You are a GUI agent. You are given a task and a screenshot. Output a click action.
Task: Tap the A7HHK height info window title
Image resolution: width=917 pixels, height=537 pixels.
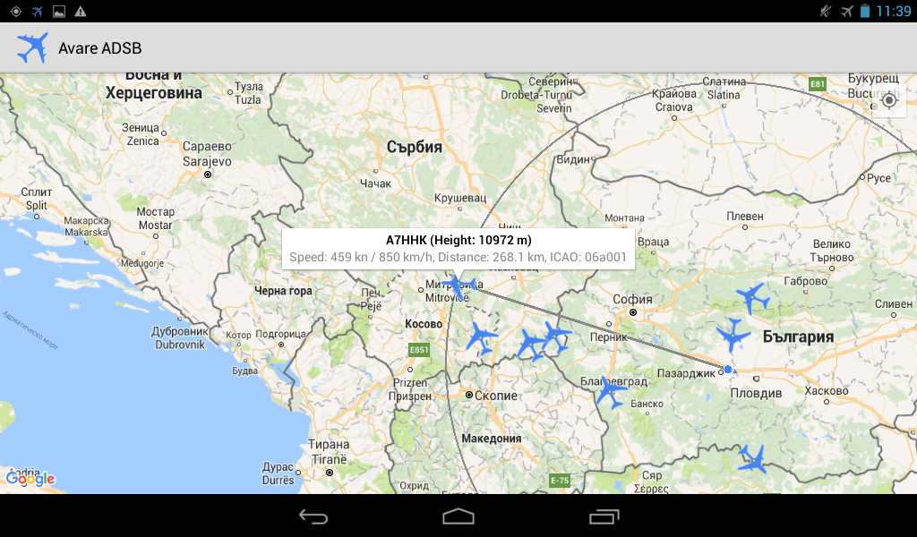pyautogui.click(x=458, y=240)
